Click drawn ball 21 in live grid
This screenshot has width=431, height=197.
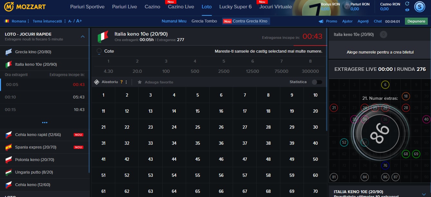click(334, 108)
